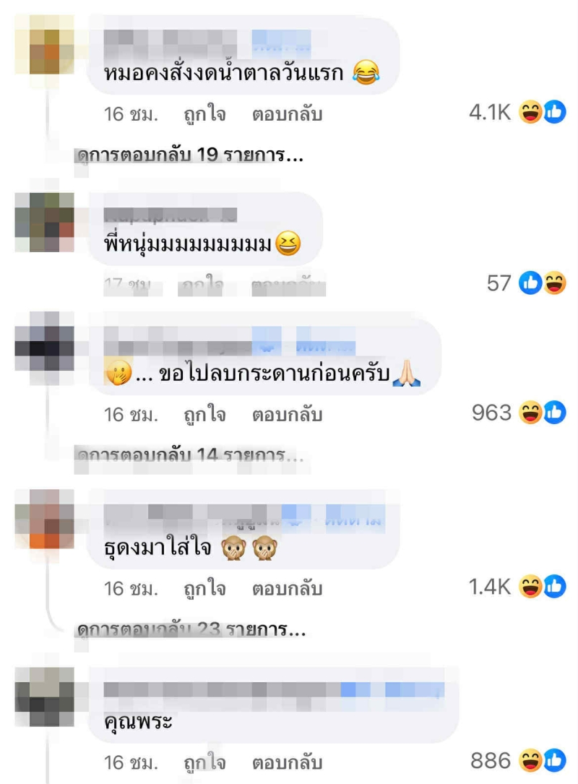Like the ขอไปลบกระดาน comment via ถูกใจ
Image resolution: width=578 pixels, height=784 pixels.
point(205,415)
